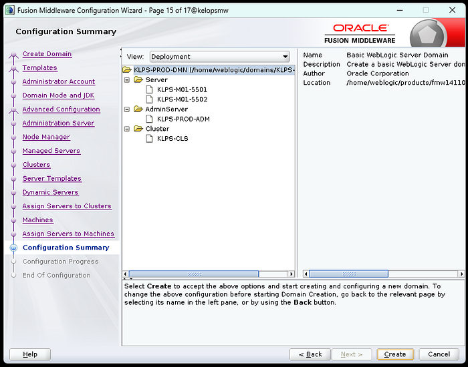Return to Assign Servers to Machines
The height and width of the screenshot is (367, 468).
coord(68,234)
